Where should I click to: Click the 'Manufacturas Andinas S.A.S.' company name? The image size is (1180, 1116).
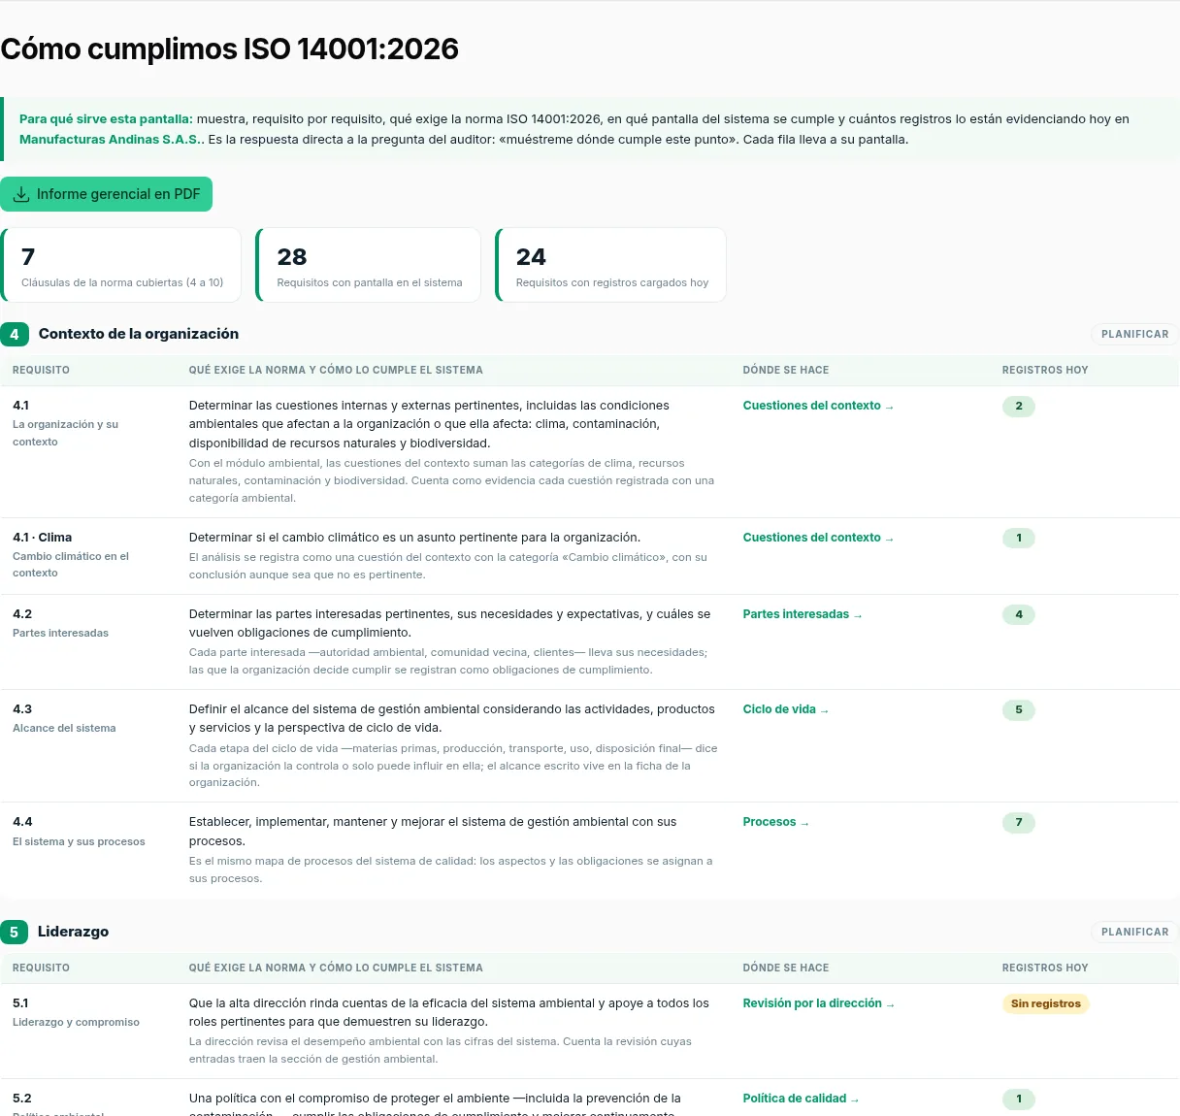pyautogui.click(x=112, y=139)
